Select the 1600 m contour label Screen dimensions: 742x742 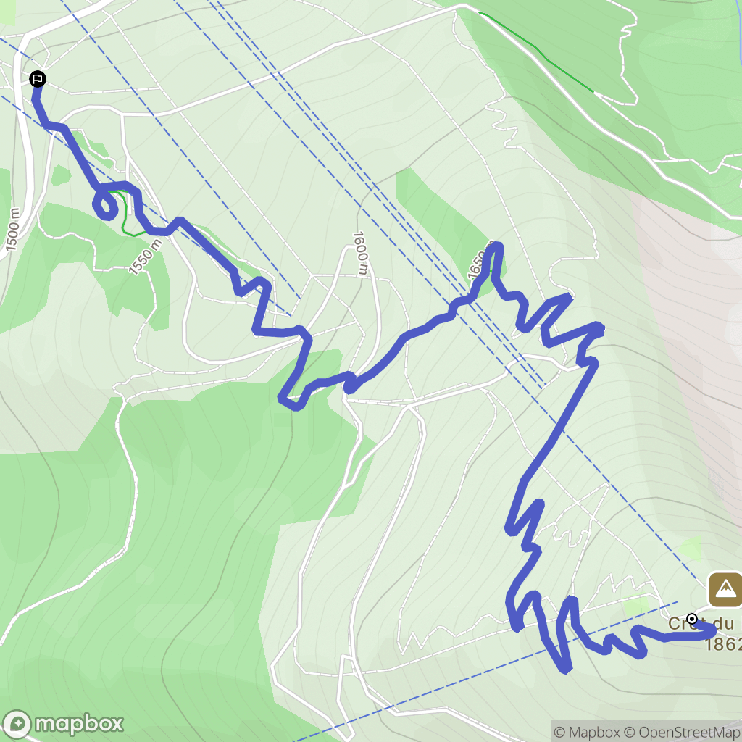point(360,253)
